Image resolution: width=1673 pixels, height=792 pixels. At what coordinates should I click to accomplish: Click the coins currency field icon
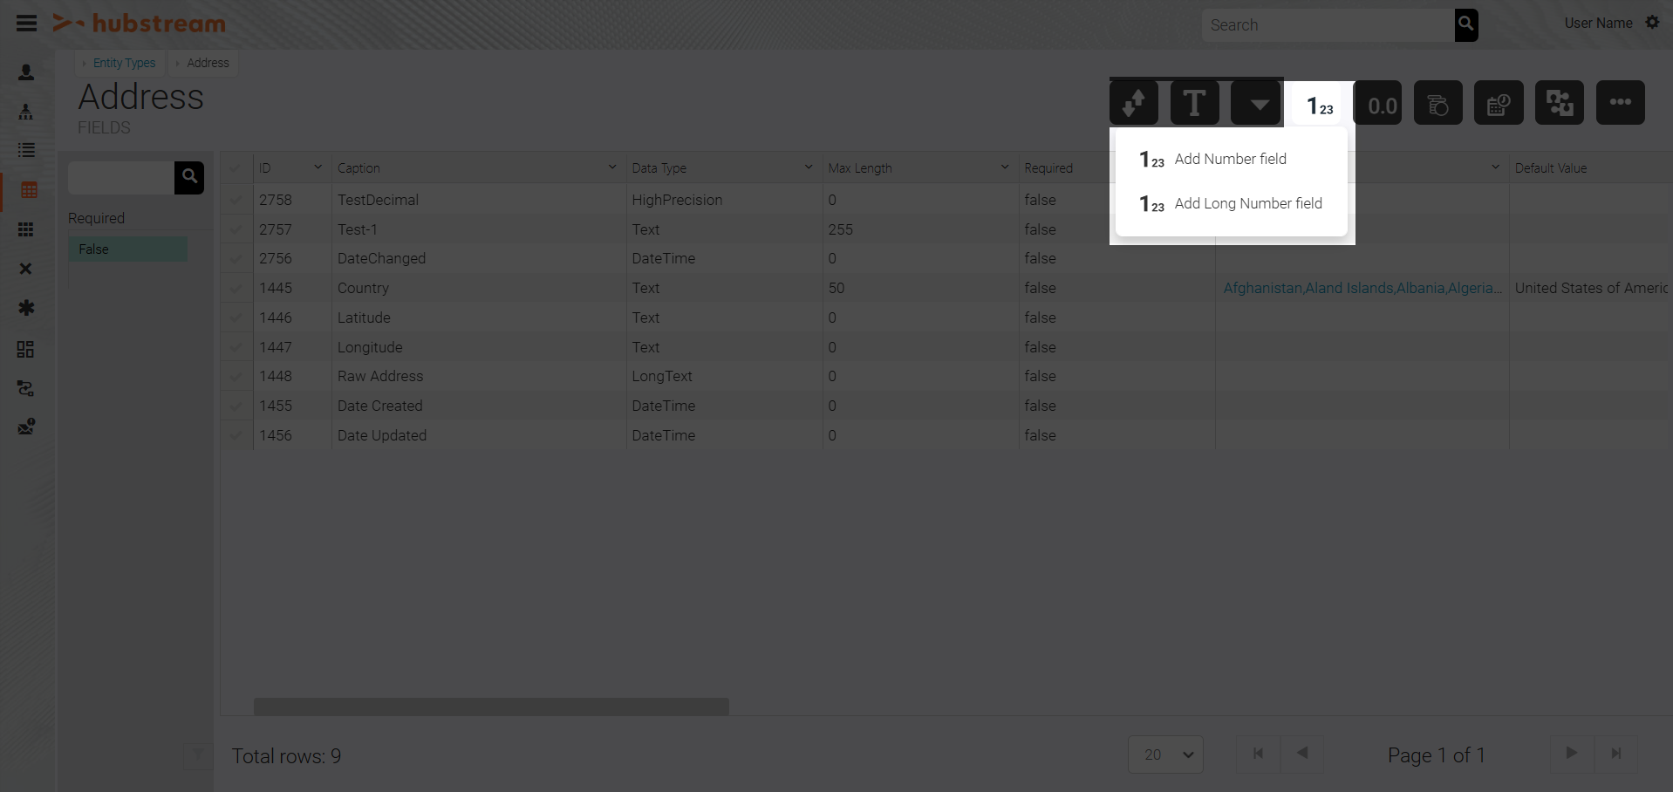point(1437,104)
